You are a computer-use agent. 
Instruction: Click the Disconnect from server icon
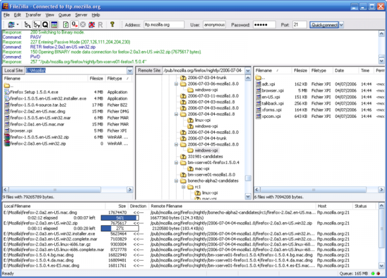pyautogui.click(x=92, y=24)
